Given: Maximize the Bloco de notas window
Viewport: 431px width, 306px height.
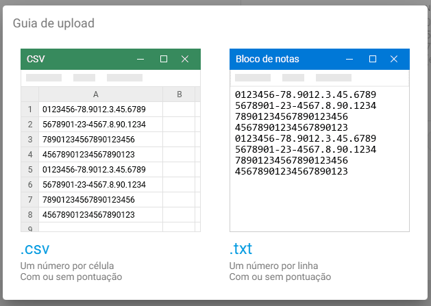Looking at the screenshot, I should coord(372,60).
